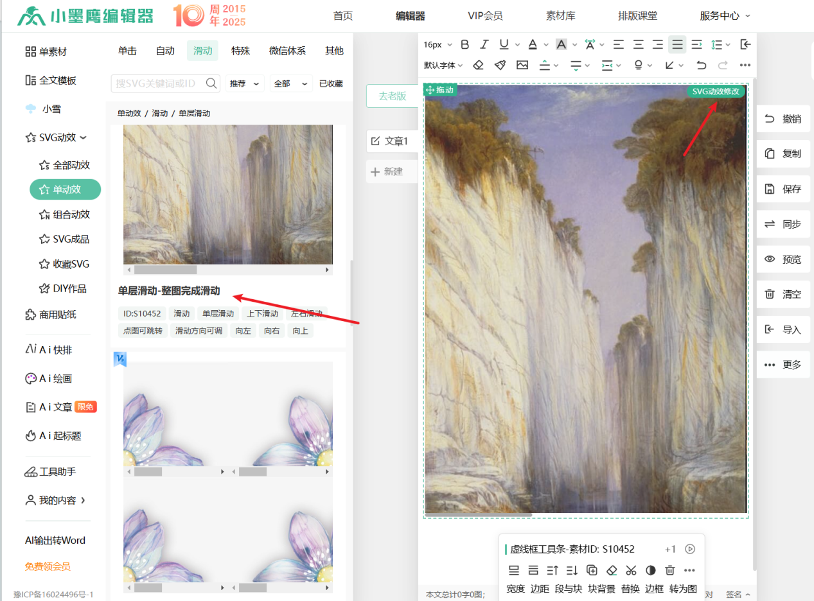Open 全部 filter dropdown
814x601 pixels.
tap(291, 83)
